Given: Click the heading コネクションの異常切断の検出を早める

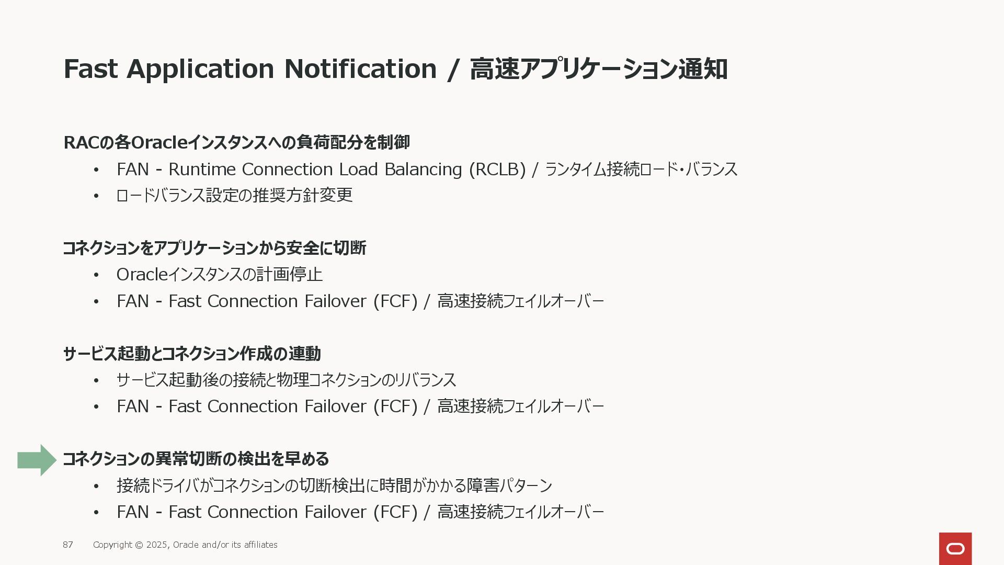Looking at the screenshot, I should tap(196, 459).
